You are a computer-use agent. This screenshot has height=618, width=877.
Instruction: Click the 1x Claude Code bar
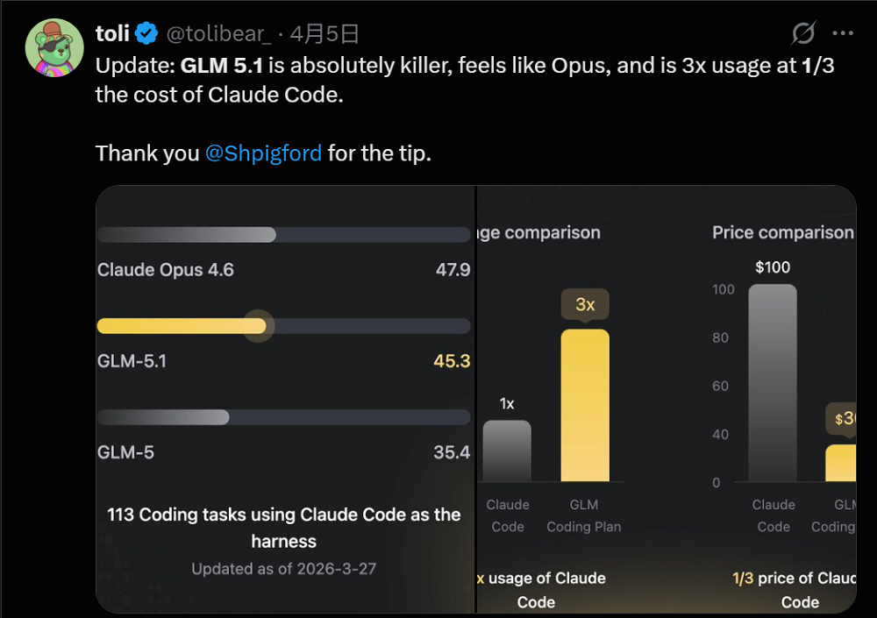tap(508, 450)
